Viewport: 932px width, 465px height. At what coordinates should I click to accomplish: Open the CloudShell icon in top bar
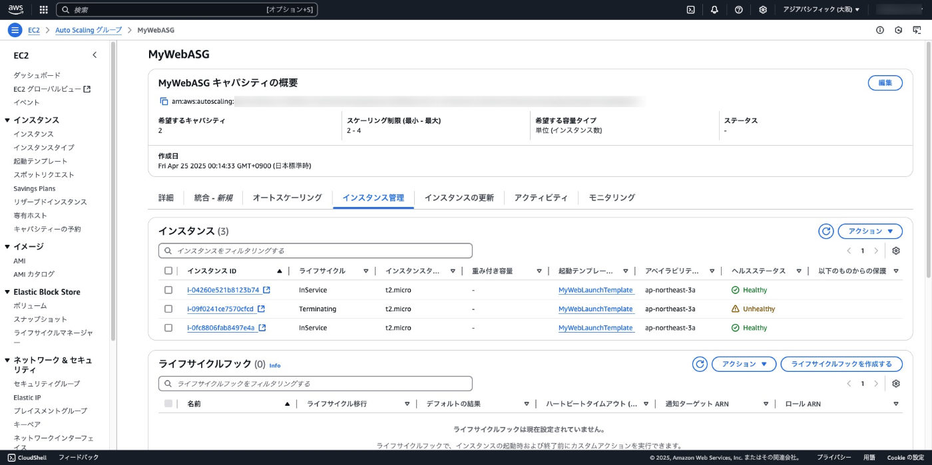pyautogui.click(x=691, y=10)
